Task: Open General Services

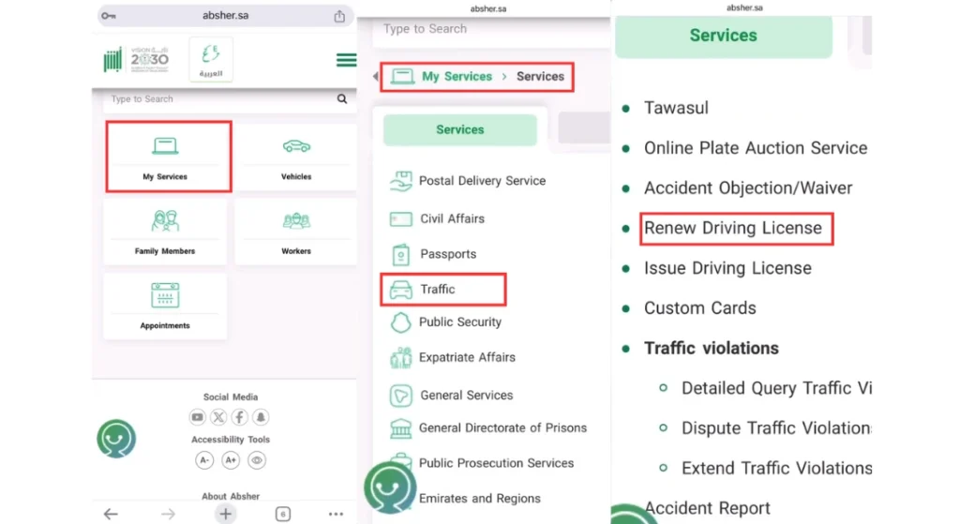Action: tap(451, 396)
